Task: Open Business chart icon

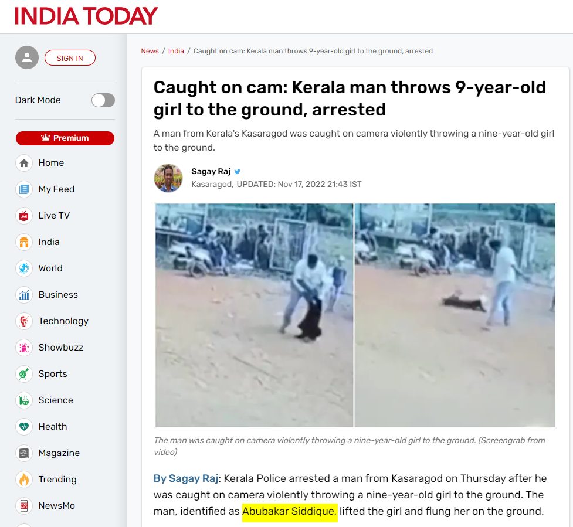Action: [x=24, y=295]
